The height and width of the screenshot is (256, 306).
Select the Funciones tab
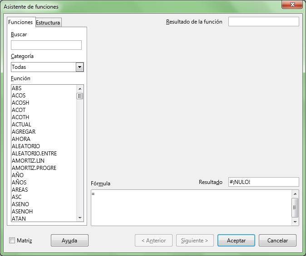[x=21, y=22]
